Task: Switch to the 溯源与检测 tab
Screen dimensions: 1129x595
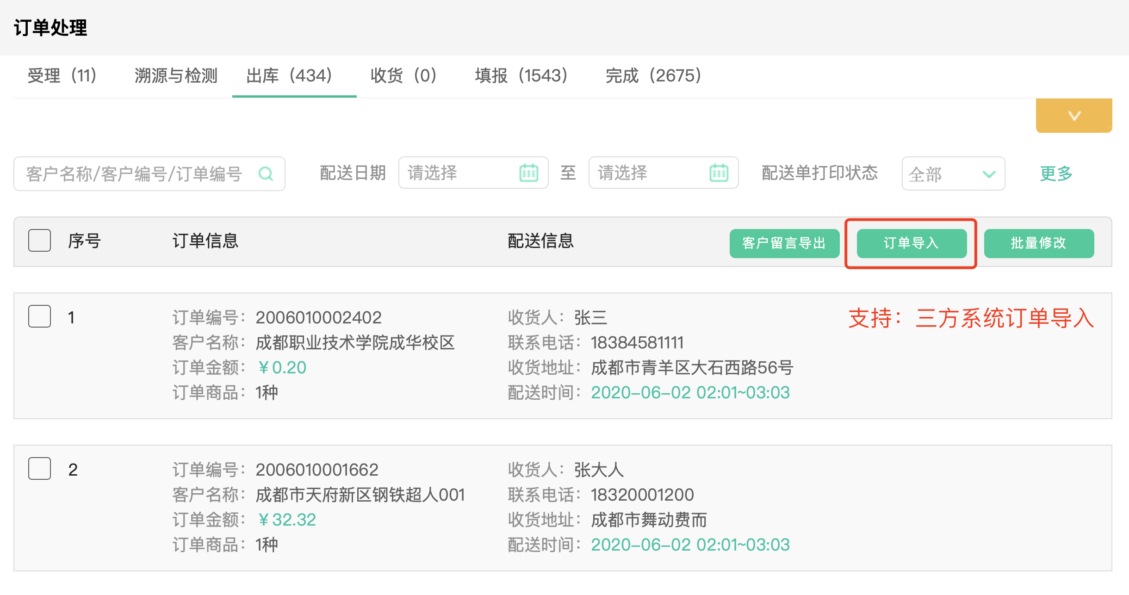Action: (x=176, y=76)
